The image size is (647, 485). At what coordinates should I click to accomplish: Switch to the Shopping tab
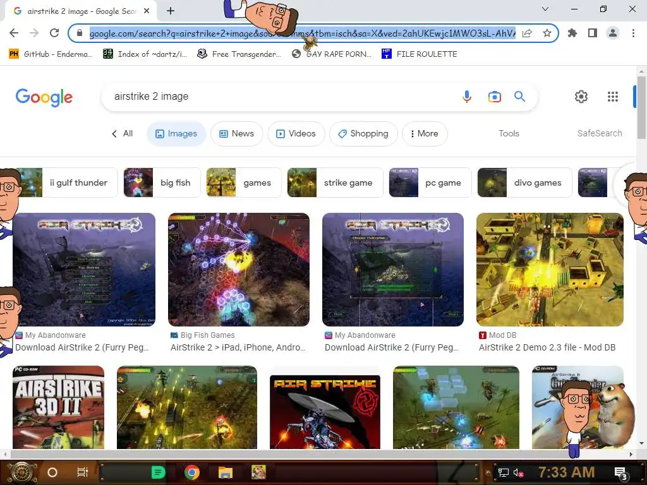click(363, 134)
